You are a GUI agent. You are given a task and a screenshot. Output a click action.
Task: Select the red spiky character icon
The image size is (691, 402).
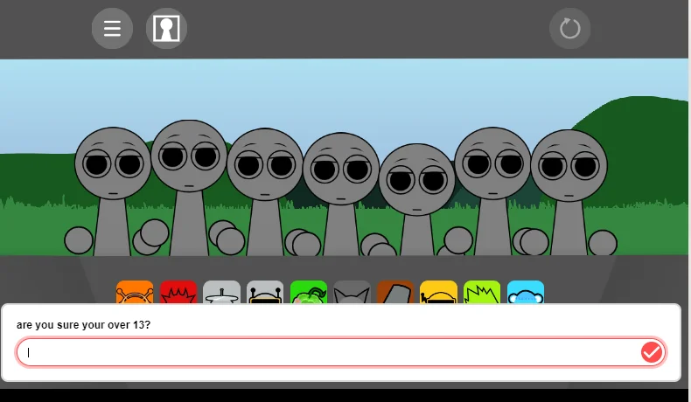(178, 292)
